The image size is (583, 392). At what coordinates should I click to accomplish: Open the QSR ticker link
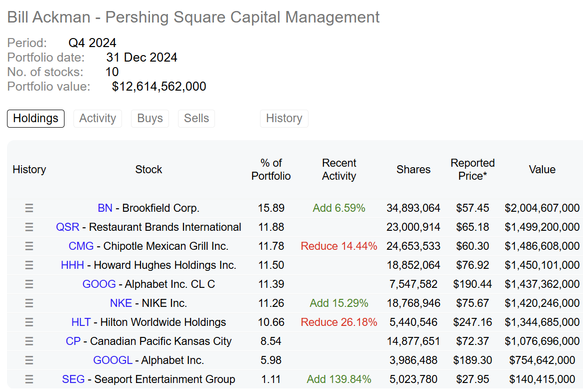[67, 227]
